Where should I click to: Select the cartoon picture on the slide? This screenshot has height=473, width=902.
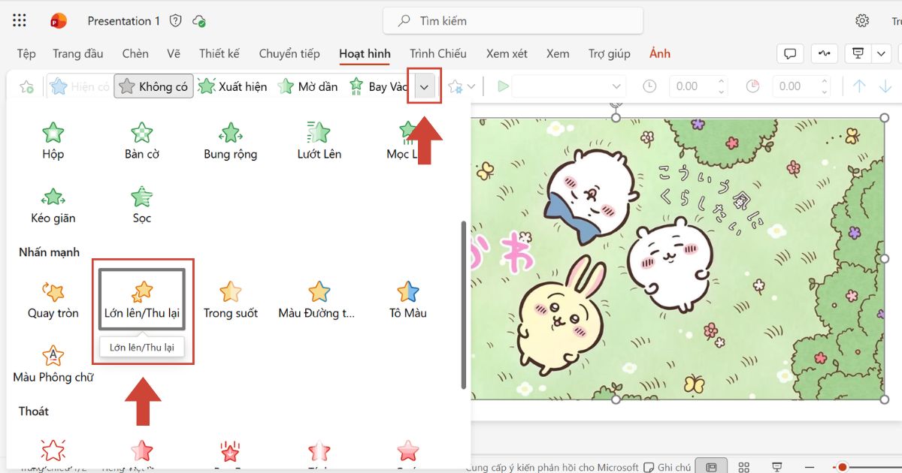tap(678, 258)
